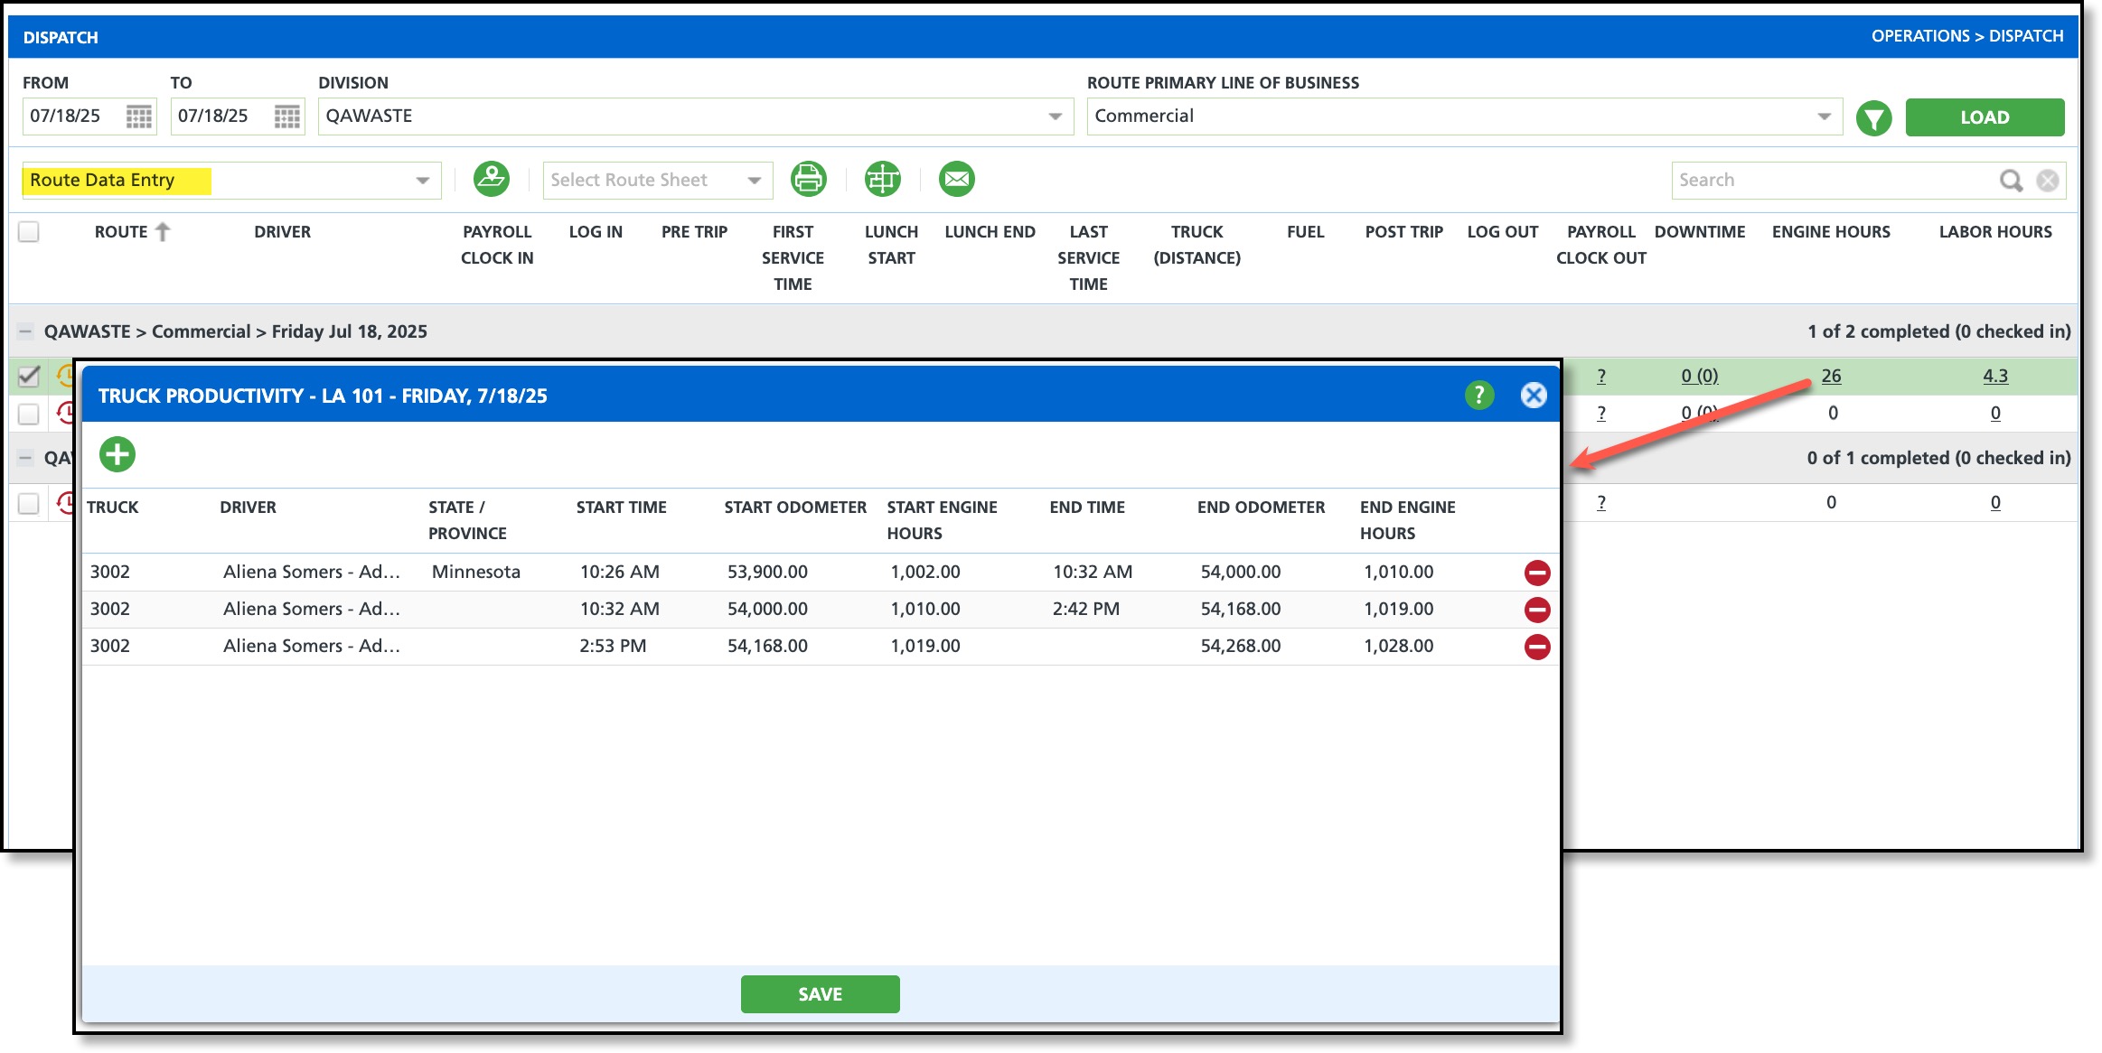
Task: Open the FROM date calendar picker
Action: [x=138, y=116]
